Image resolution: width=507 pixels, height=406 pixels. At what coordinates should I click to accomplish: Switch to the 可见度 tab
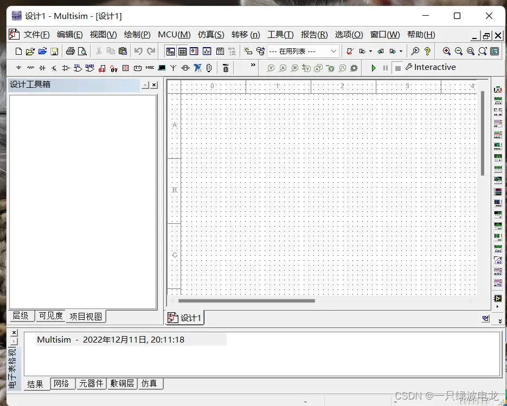click(50, 316)
